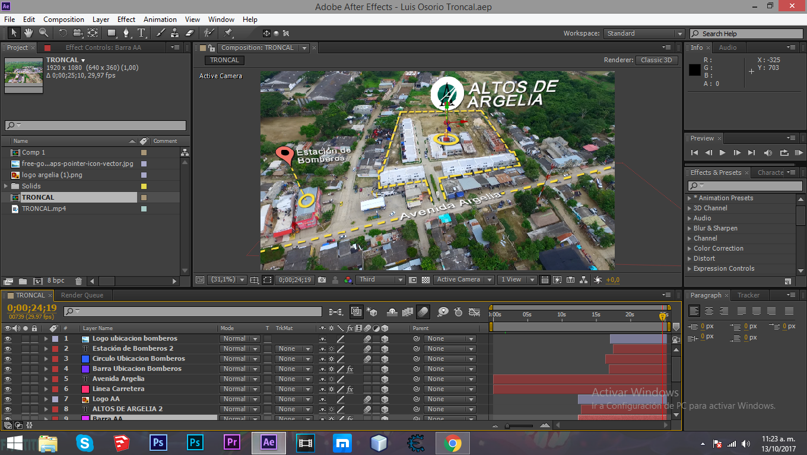The image size is (807, 455).
Task: Select the Zoom tool in toolbar
Action: 43,33
